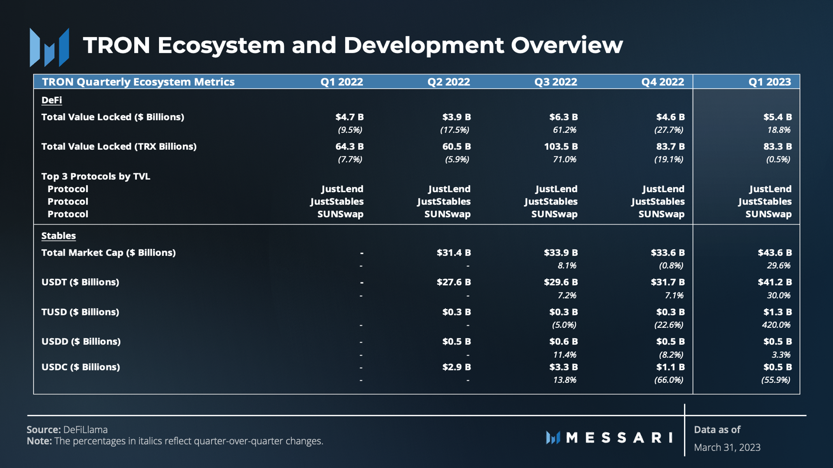Click the Q3 2022 column header
Screen dimensions: 833x468
pos(555,82)
